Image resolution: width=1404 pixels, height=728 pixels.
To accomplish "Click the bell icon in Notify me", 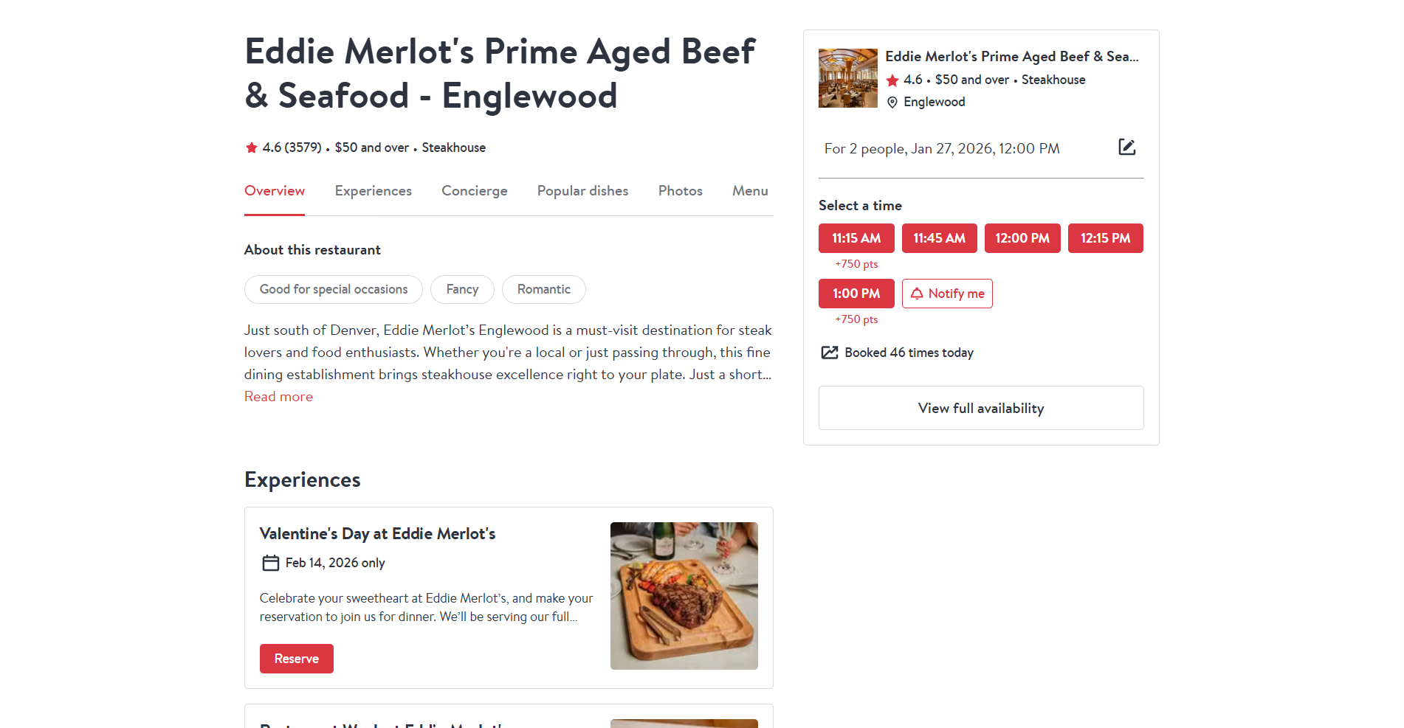I will (x=917, y=294).
